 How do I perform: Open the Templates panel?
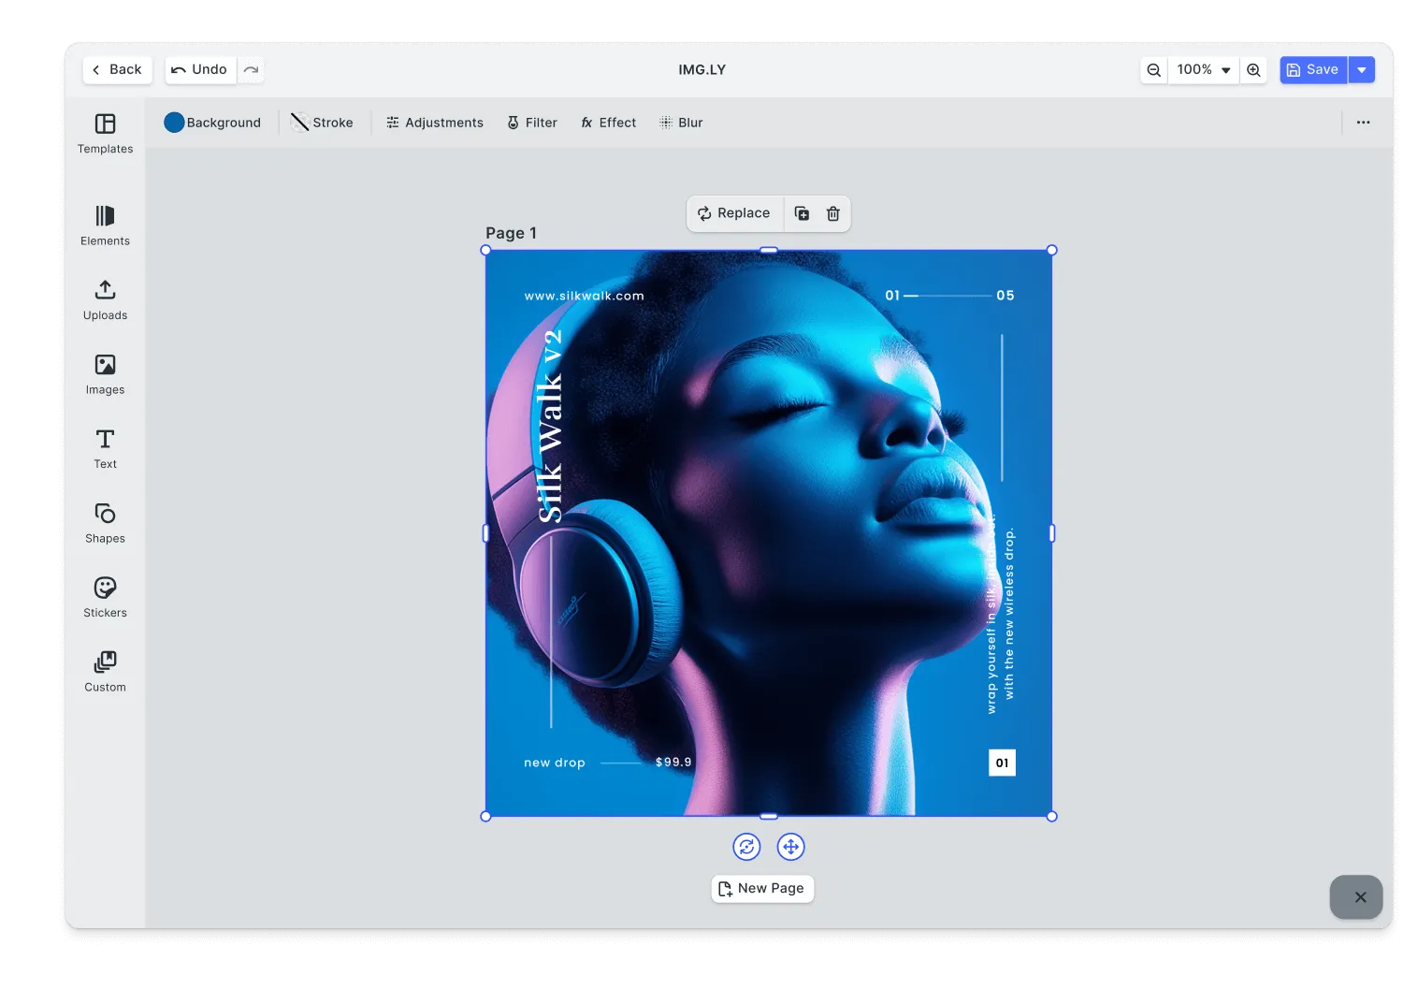pos(105,134)
